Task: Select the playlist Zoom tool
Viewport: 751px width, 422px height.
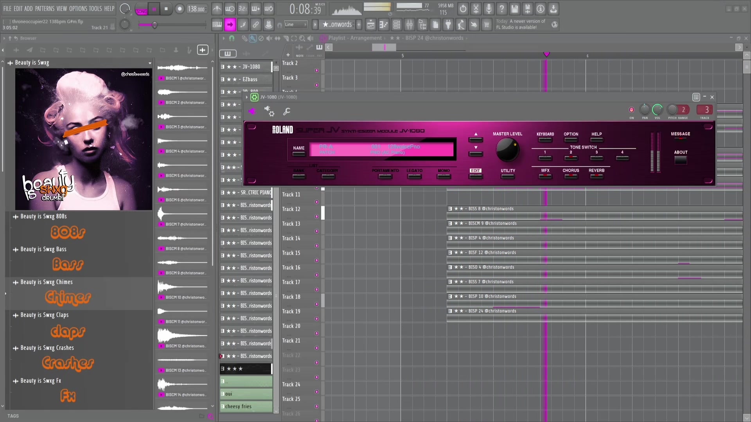Action: pos(302,38)
